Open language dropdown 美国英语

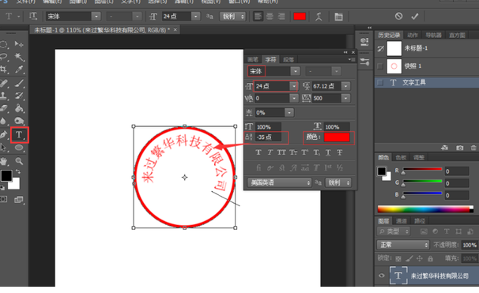[x=279, y=182]
